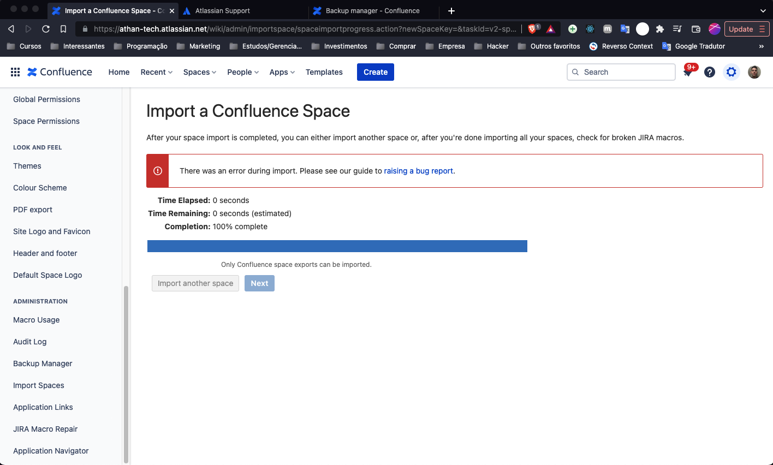Click the sidebar vertical scrollbar
This screenshot has width=773, height=465.
pyautogui.click(x=126, y=374)
